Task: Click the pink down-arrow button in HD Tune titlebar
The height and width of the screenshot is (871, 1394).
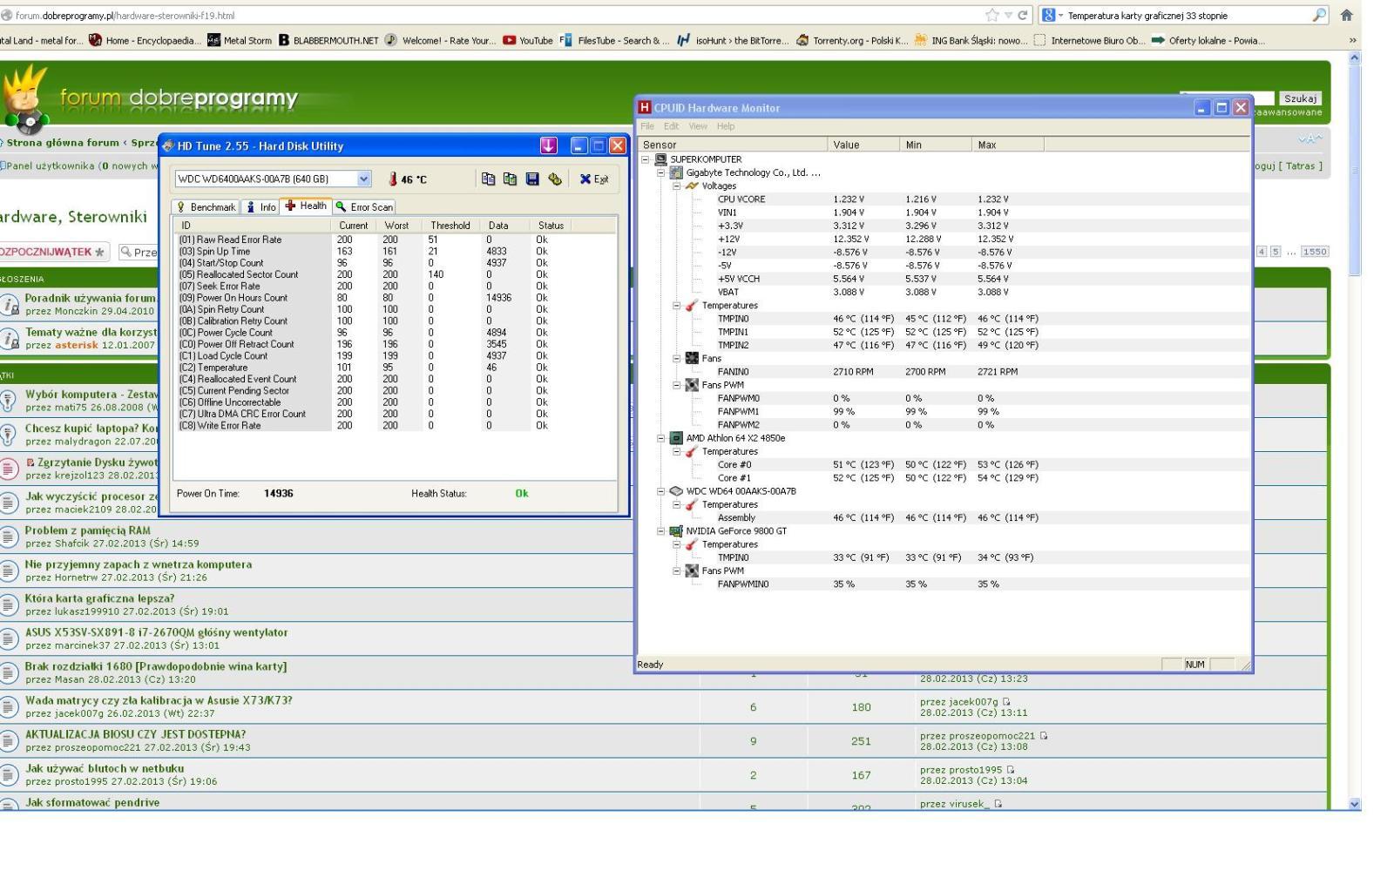Action: pos(548,145)
